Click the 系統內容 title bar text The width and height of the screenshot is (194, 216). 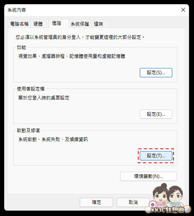coord(17,10)
